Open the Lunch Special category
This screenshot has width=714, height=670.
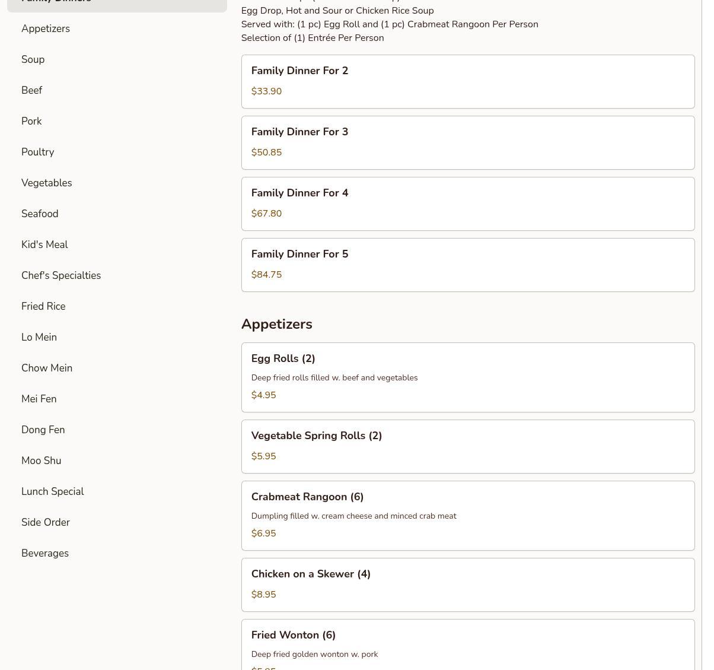(53, 491)
